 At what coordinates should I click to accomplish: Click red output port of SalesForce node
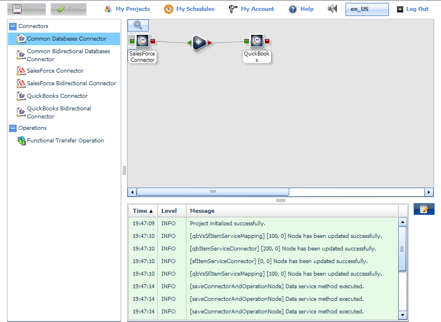coord(153,41)
